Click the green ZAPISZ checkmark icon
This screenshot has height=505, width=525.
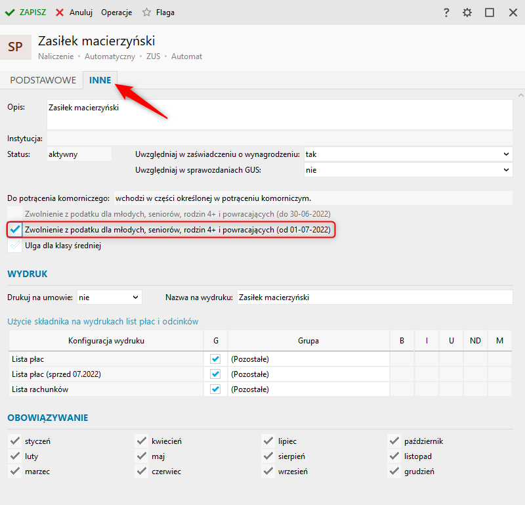tap(10, 12)
